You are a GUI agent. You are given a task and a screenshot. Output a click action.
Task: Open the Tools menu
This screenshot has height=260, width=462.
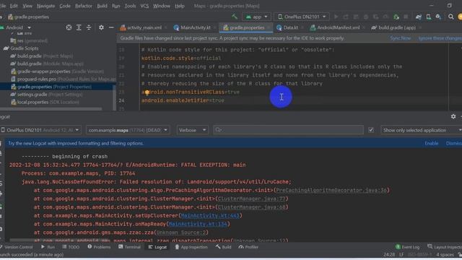130,6
